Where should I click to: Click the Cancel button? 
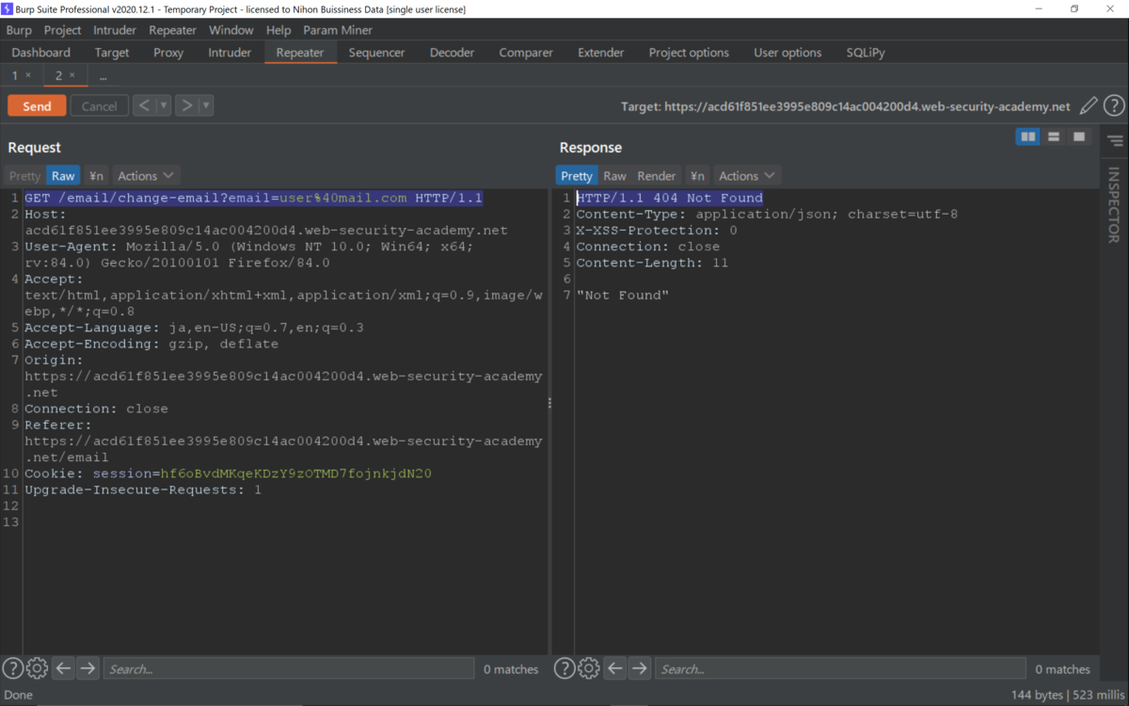point(99,106)
